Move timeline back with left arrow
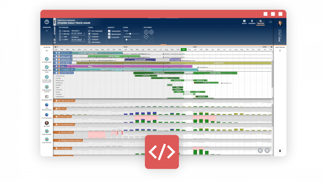This screenshot has width=324, height=182. click(55, 47)
